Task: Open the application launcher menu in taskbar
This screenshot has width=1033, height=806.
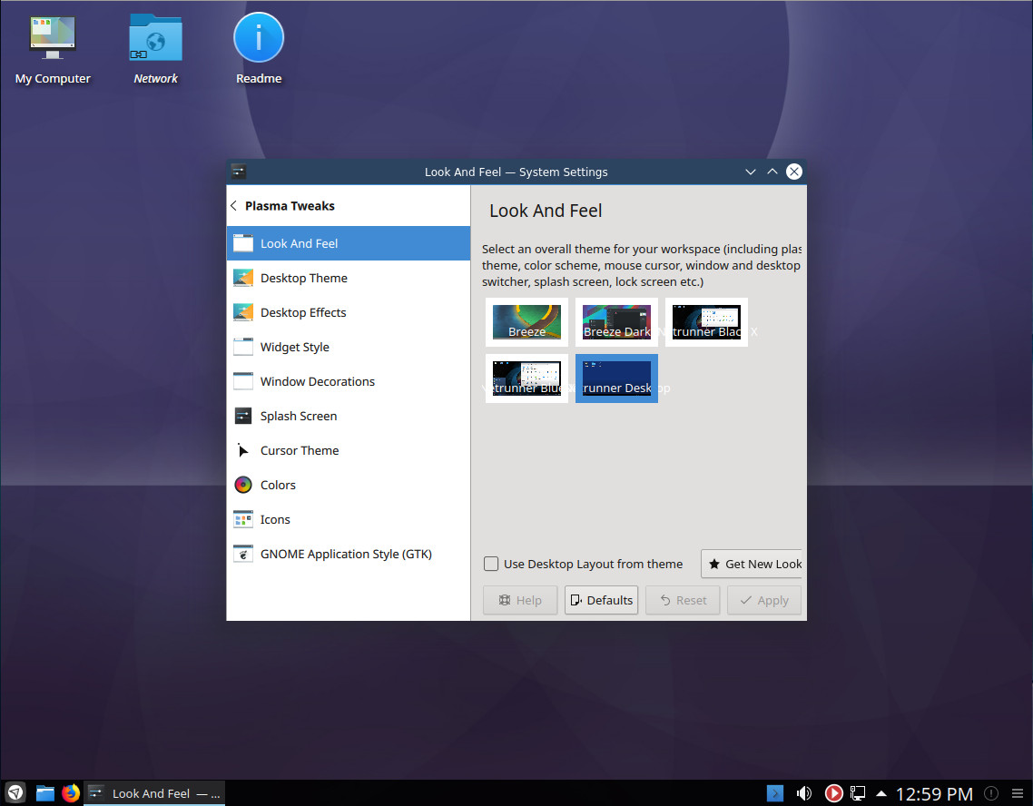Action: 15,792
